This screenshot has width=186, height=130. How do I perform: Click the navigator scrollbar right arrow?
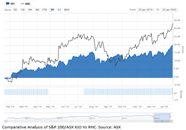tap(172, 121)
